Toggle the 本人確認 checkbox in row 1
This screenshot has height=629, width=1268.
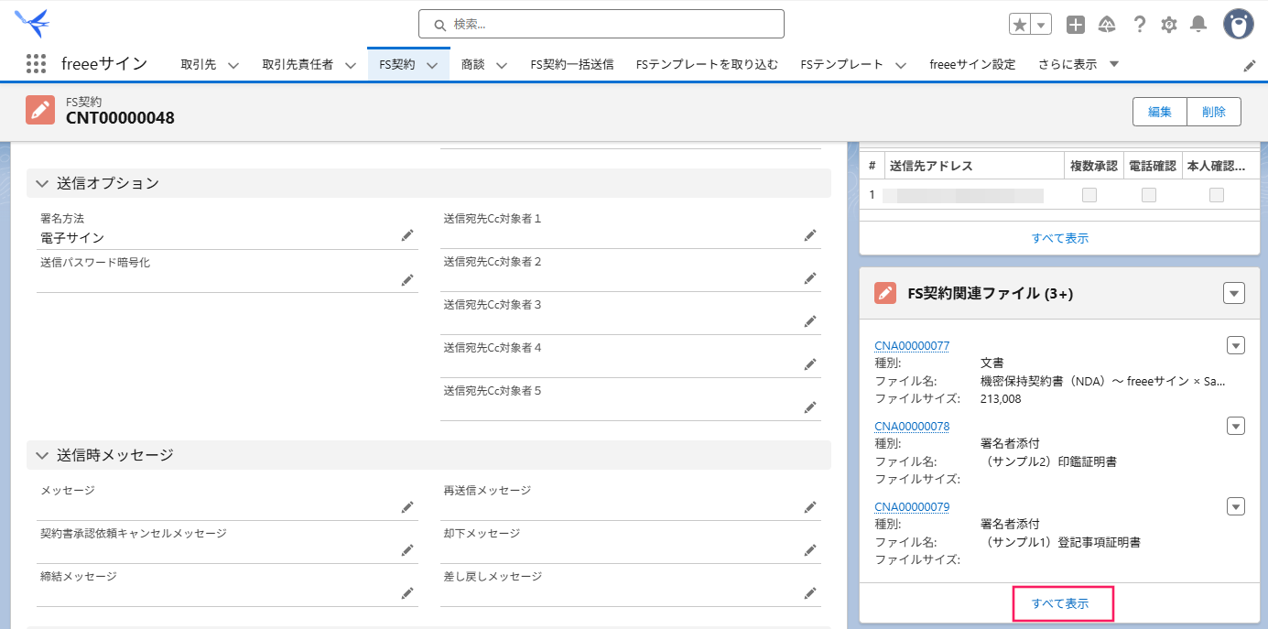point(1217,195)
